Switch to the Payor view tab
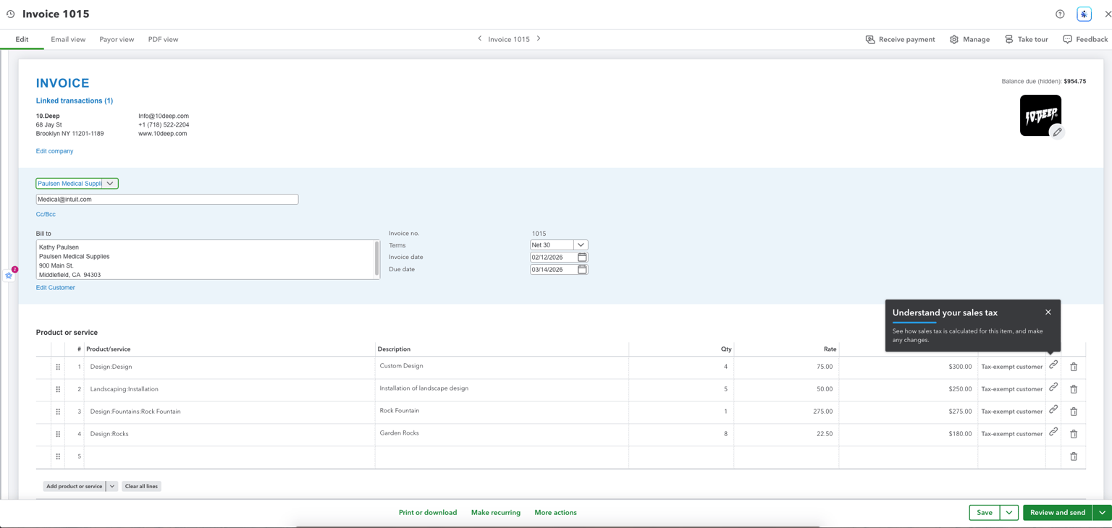Viewport: 1112px width, 528px height. (117, 39)
